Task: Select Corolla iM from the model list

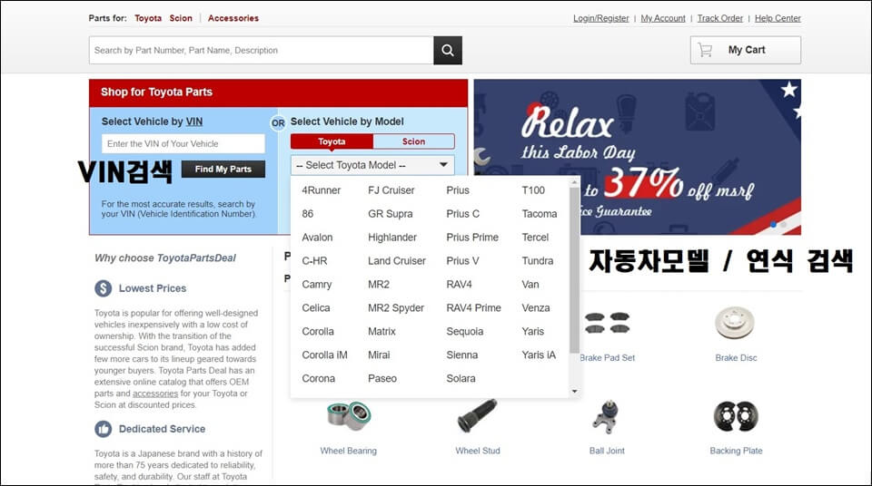Action: (324, 355)
